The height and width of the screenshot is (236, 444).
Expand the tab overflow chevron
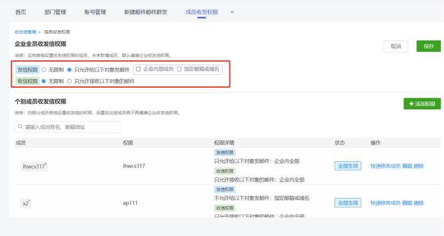click(x=232, y=12)
